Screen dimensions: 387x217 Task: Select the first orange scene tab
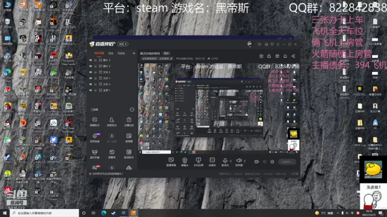tap(99, 53)
